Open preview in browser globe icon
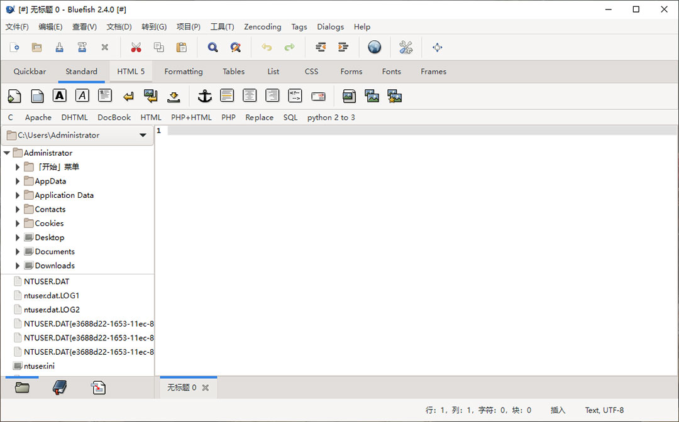679x422 pixels. [375, 48]
